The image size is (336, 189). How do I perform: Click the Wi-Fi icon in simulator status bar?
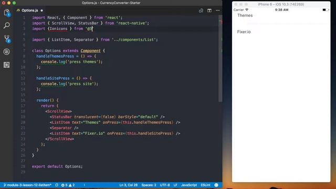click(247, 10)
